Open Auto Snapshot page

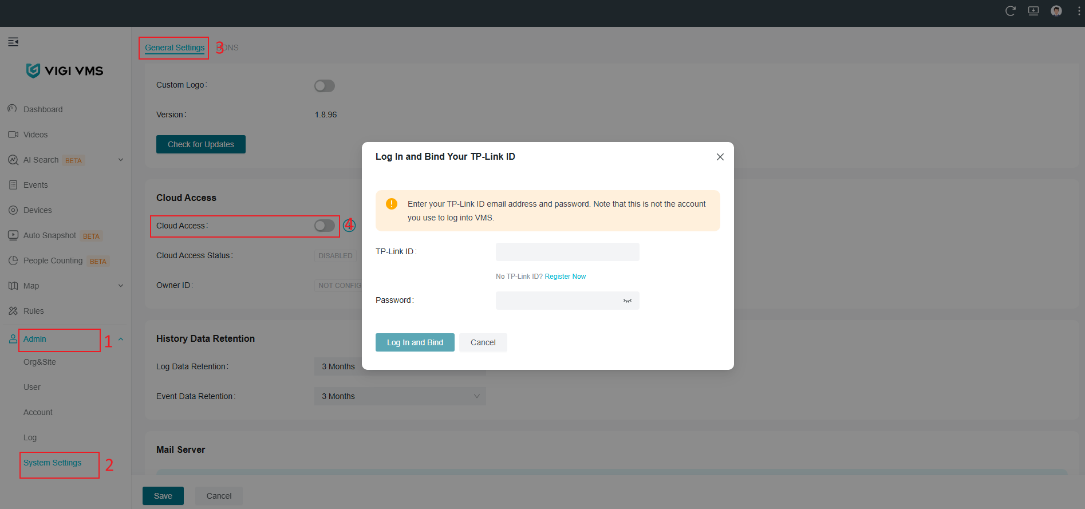[x=50, y=235]
